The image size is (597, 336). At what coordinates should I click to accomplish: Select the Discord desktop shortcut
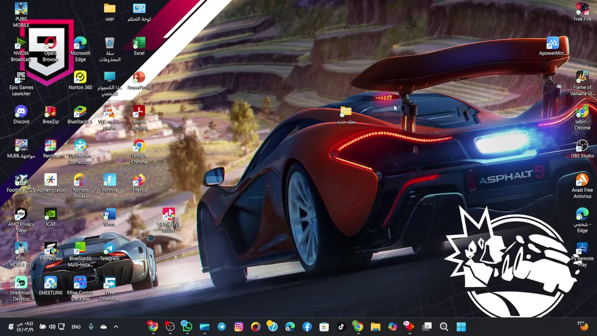tap(21, 114)
